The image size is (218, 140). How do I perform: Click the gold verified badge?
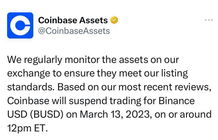tap(114, 20)
